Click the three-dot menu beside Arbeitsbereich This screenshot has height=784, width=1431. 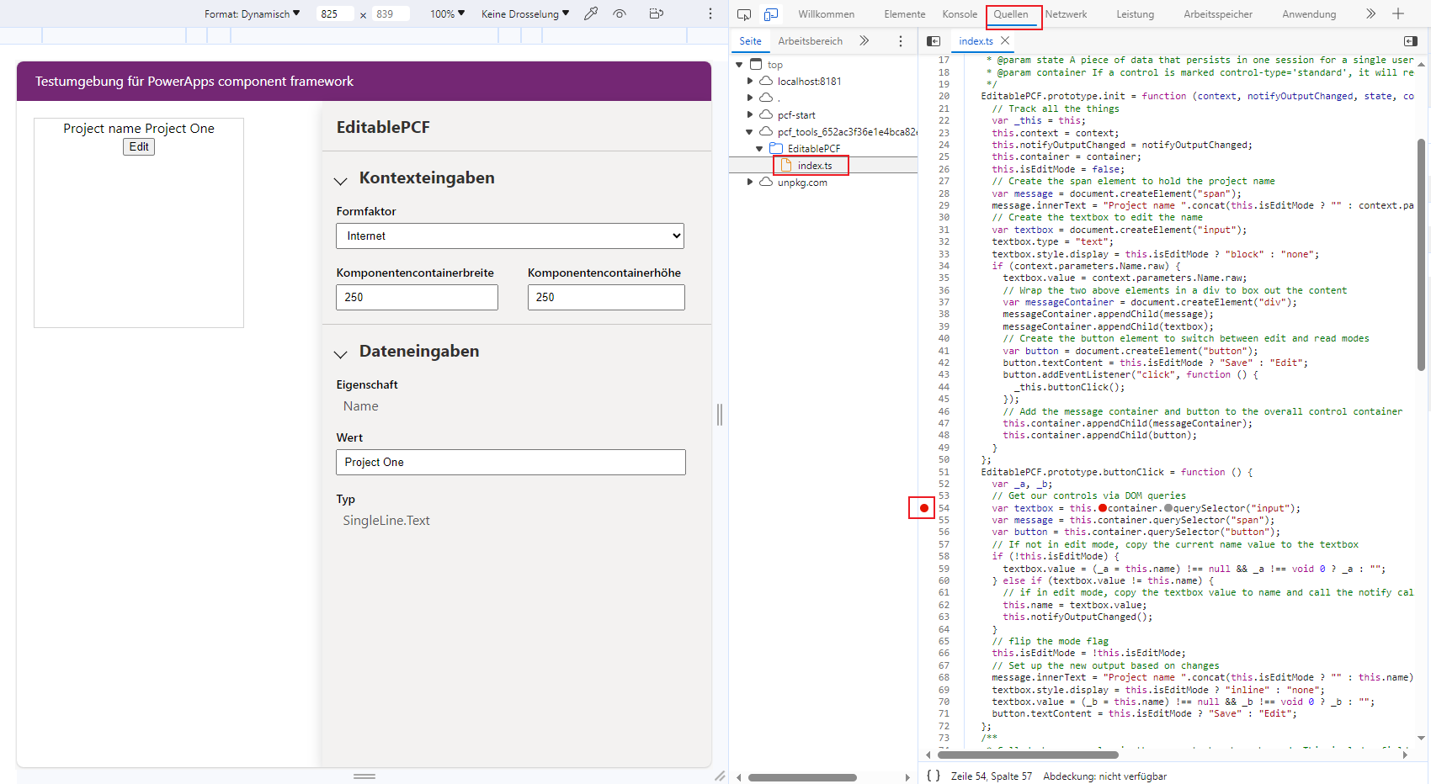pyautogui.click(x=901, y=40)
